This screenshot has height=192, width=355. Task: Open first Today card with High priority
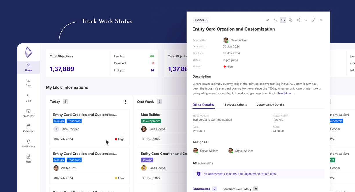coord(89,127)
